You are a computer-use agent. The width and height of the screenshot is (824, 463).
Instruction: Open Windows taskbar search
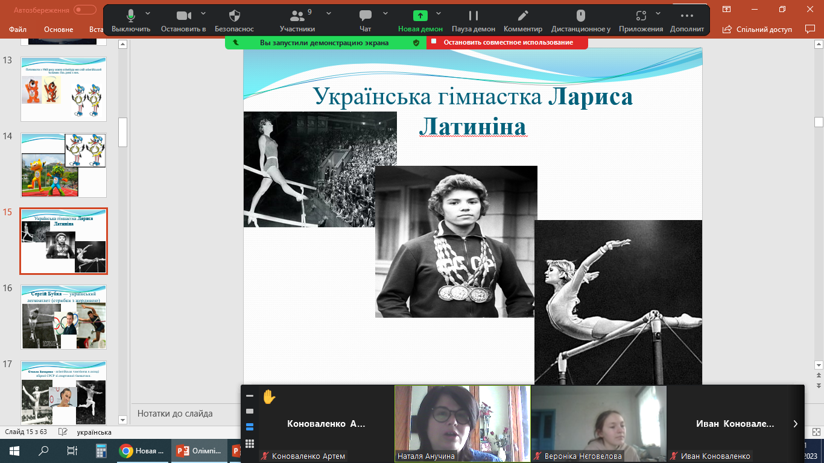[43, 451]
